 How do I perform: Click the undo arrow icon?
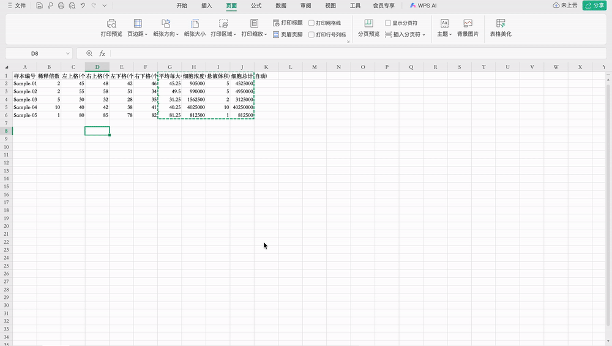coord(83,6)
